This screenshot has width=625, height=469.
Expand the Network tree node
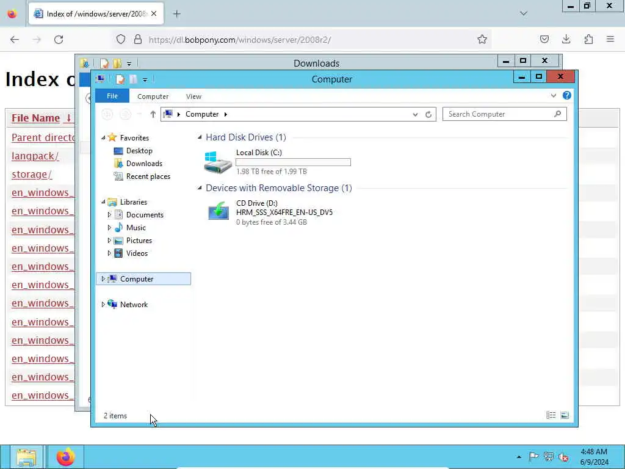pyautogui.click(x=103, y=304)
